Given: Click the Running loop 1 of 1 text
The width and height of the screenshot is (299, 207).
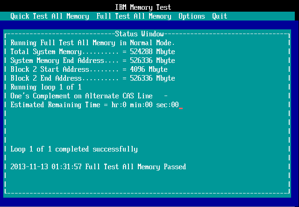Looking at the screenshot, I should click(x=46, y=87).
